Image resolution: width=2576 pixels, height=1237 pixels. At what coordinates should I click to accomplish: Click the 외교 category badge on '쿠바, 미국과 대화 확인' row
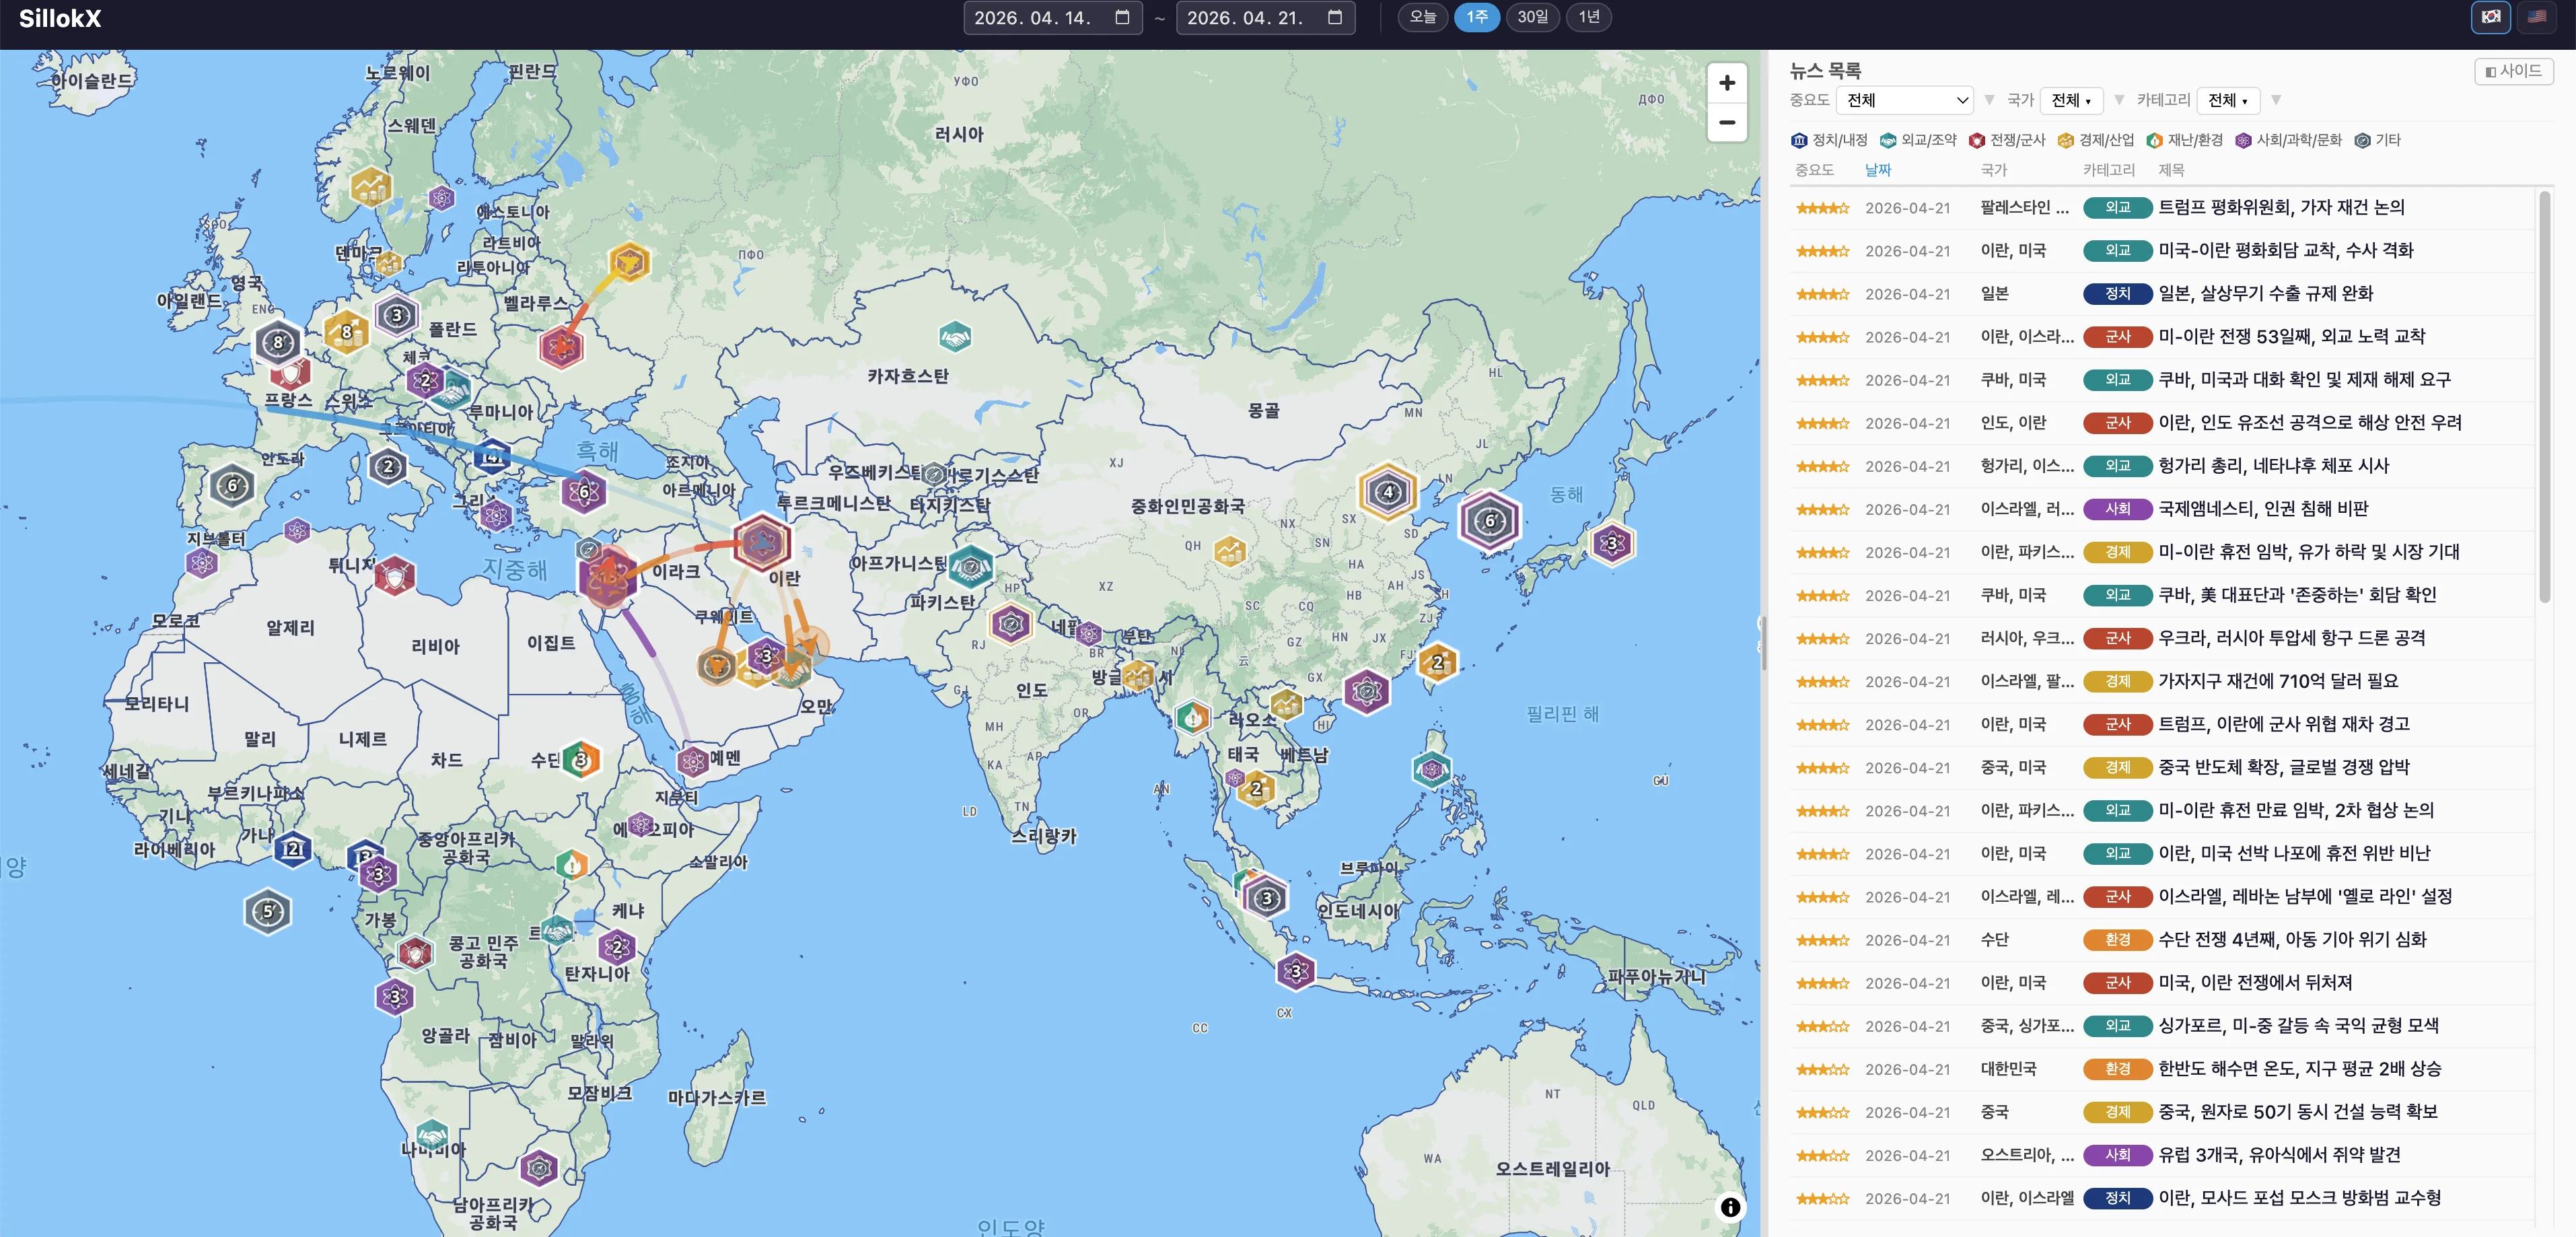[2117, 380]
